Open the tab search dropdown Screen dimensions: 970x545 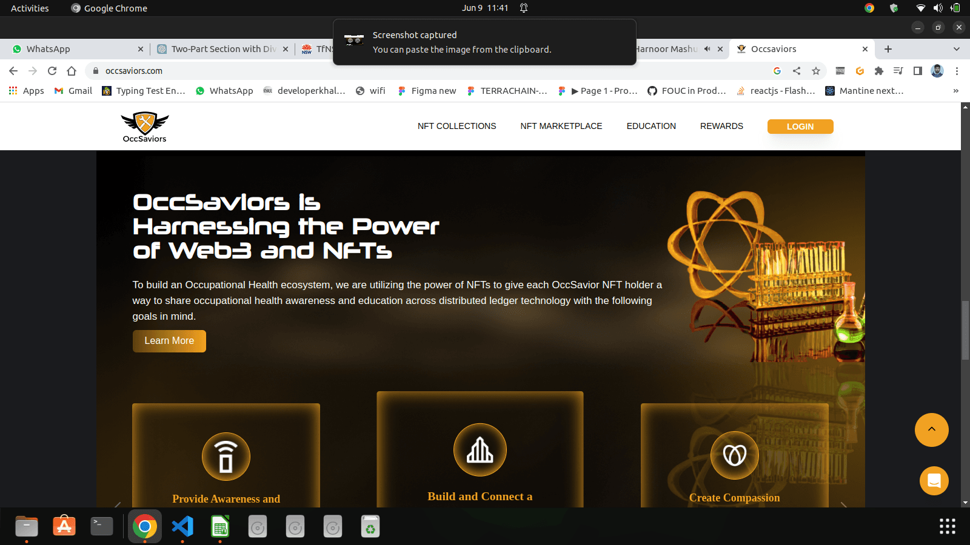(x=957, y=49)
